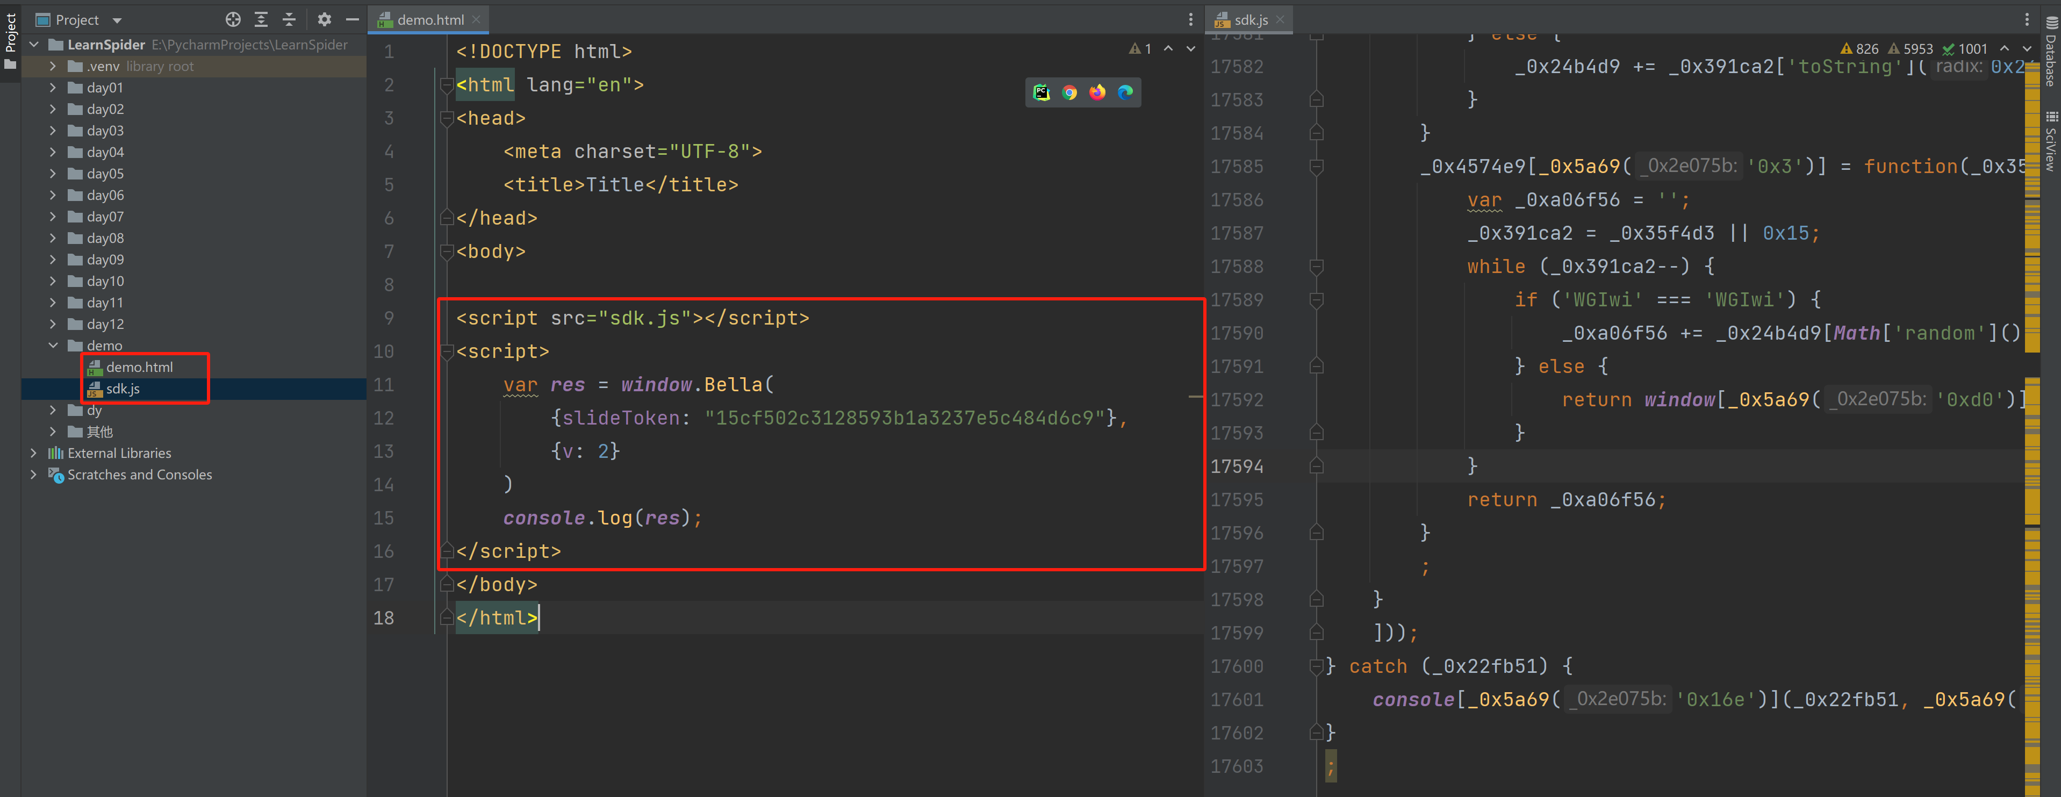
Task: Expand the day01 folder
Action: [x=53, y=88]
